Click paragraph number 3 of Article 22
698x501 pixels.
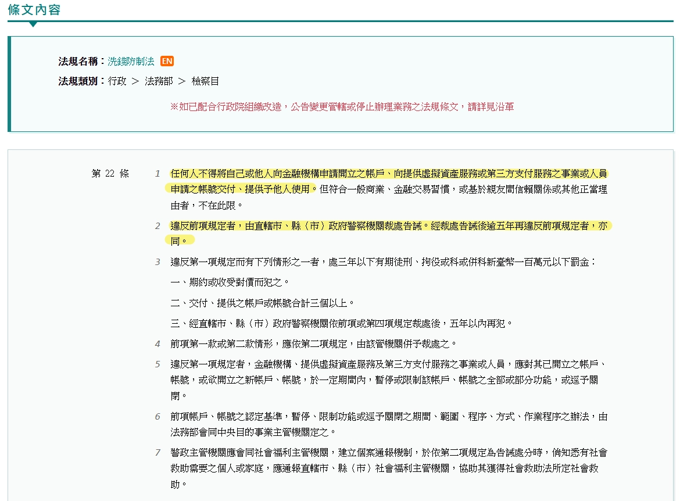pyautogui.click(x=157, y=262)
